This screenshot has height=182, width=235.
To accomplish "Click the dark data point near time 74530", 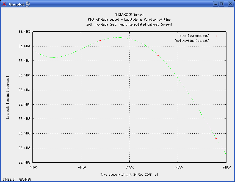I will [x=158, y=55].
